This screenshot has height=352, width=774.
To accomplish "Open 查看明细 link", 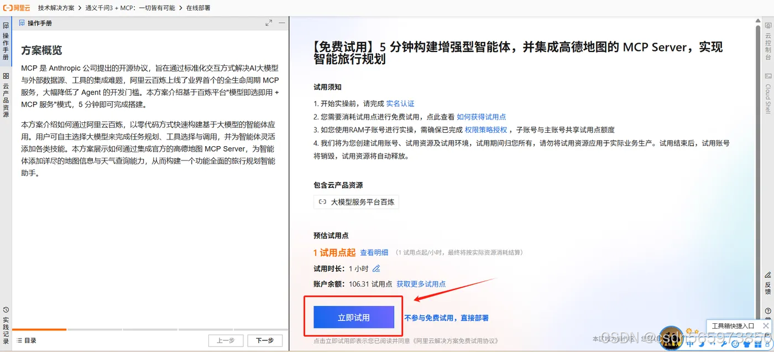I will pyautogui.click(x=374, y=252).
